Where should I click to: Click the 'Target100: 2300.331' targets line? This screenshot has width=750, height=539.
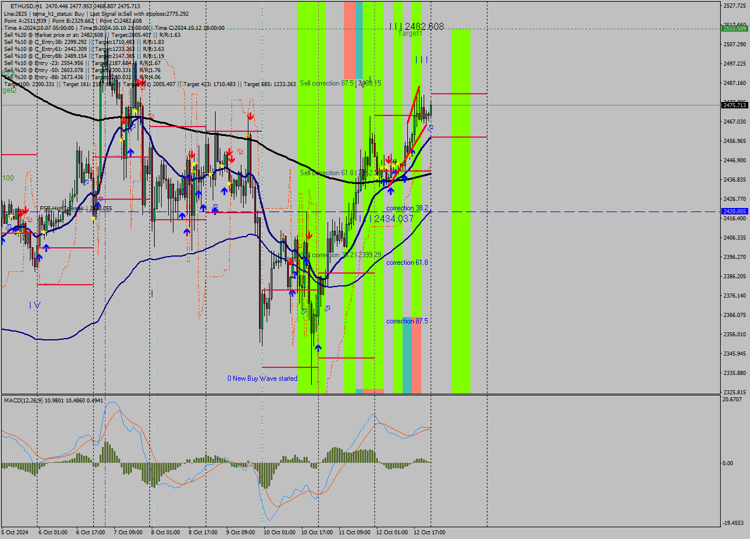149,84
